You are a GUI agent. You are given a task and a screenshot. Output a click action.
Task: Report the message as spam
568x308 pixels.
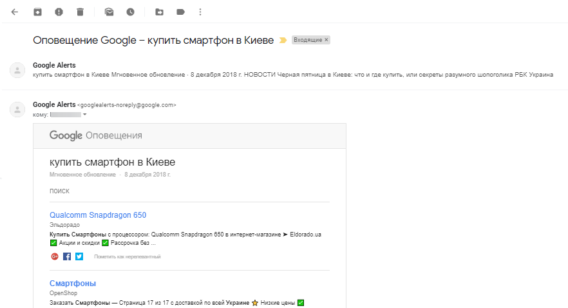click(59, 12)
